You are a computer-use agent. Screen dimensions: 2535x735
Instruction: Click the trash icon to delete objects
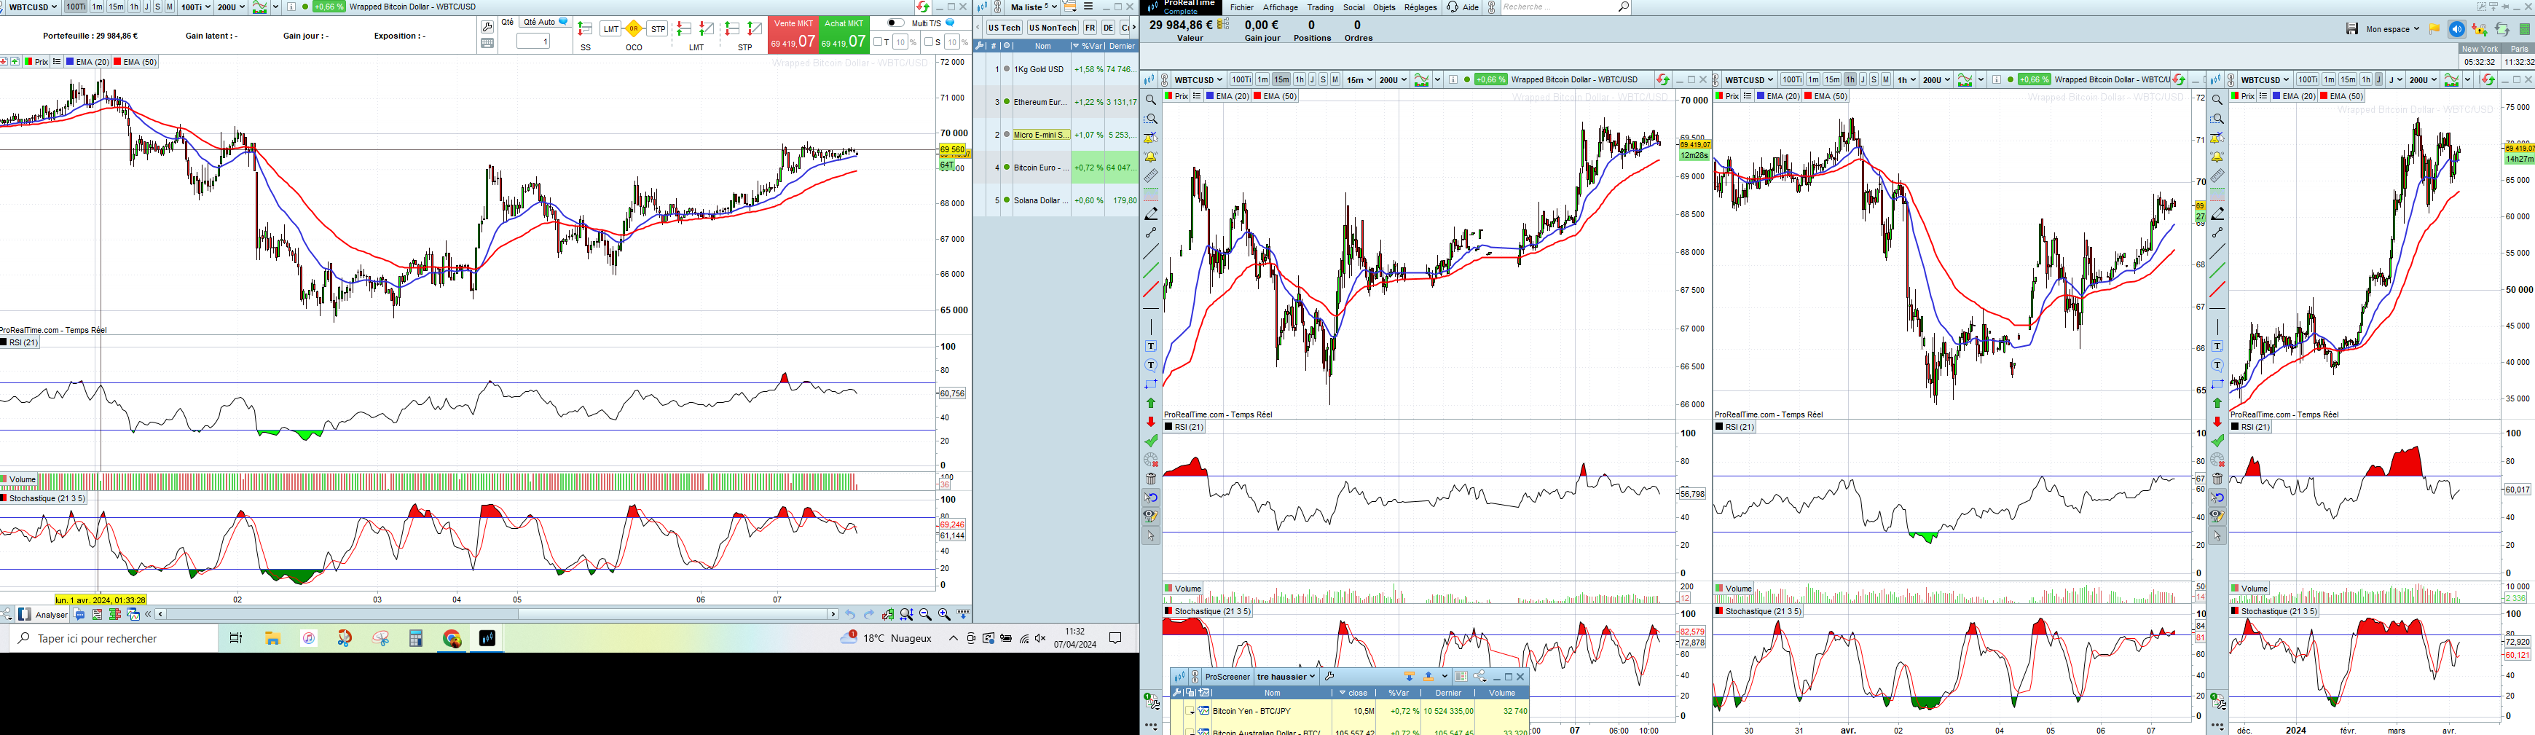[x=1150, y=479]
